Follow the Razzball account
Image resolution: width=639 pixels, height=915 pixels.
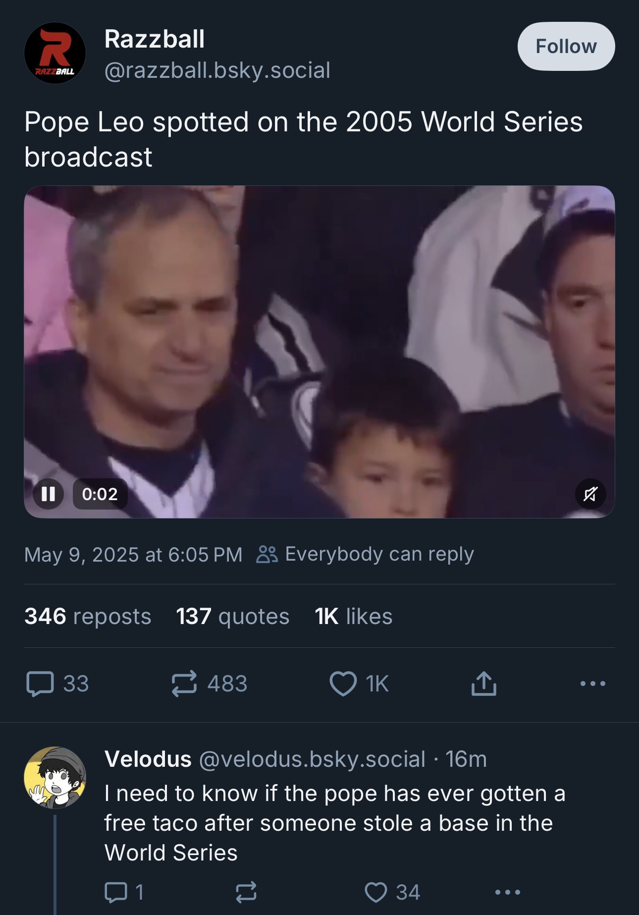click(566, 46)
